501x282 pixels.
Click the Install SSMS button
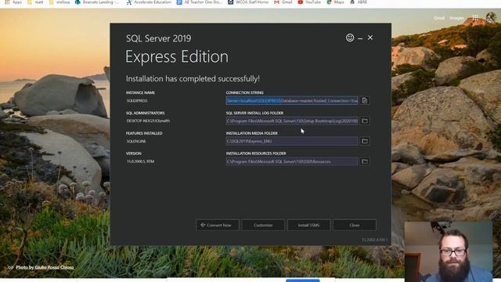[308, 225]
